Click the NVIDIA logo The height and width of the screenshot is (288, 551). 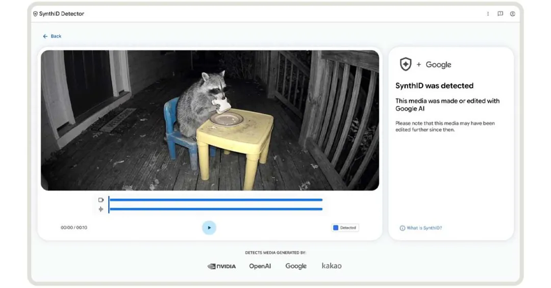click(x=222, y=266)
